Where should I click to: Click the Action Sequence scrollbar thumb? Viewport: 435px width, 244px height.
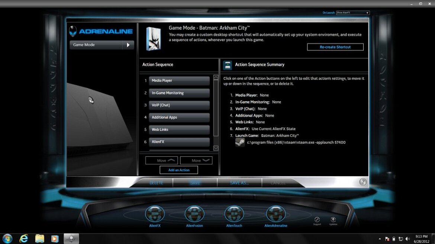216,108
